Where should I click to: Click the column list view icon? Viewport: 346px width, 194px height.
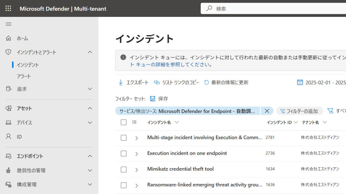(x=134, y=122)
